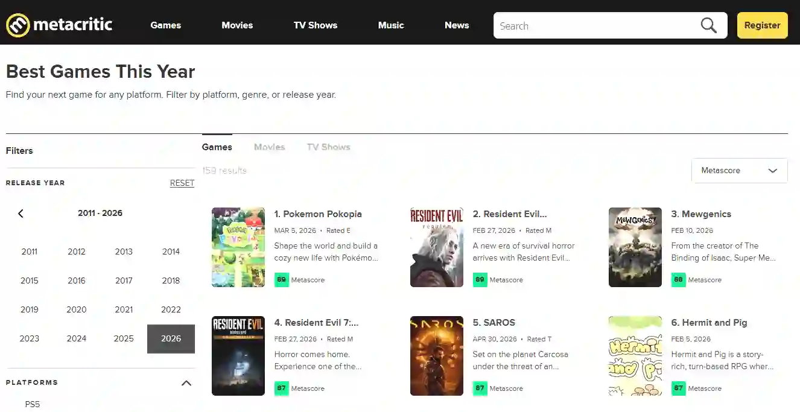
Task: Switch to the TV Shows results tab
Action: [x=328, y=147]
